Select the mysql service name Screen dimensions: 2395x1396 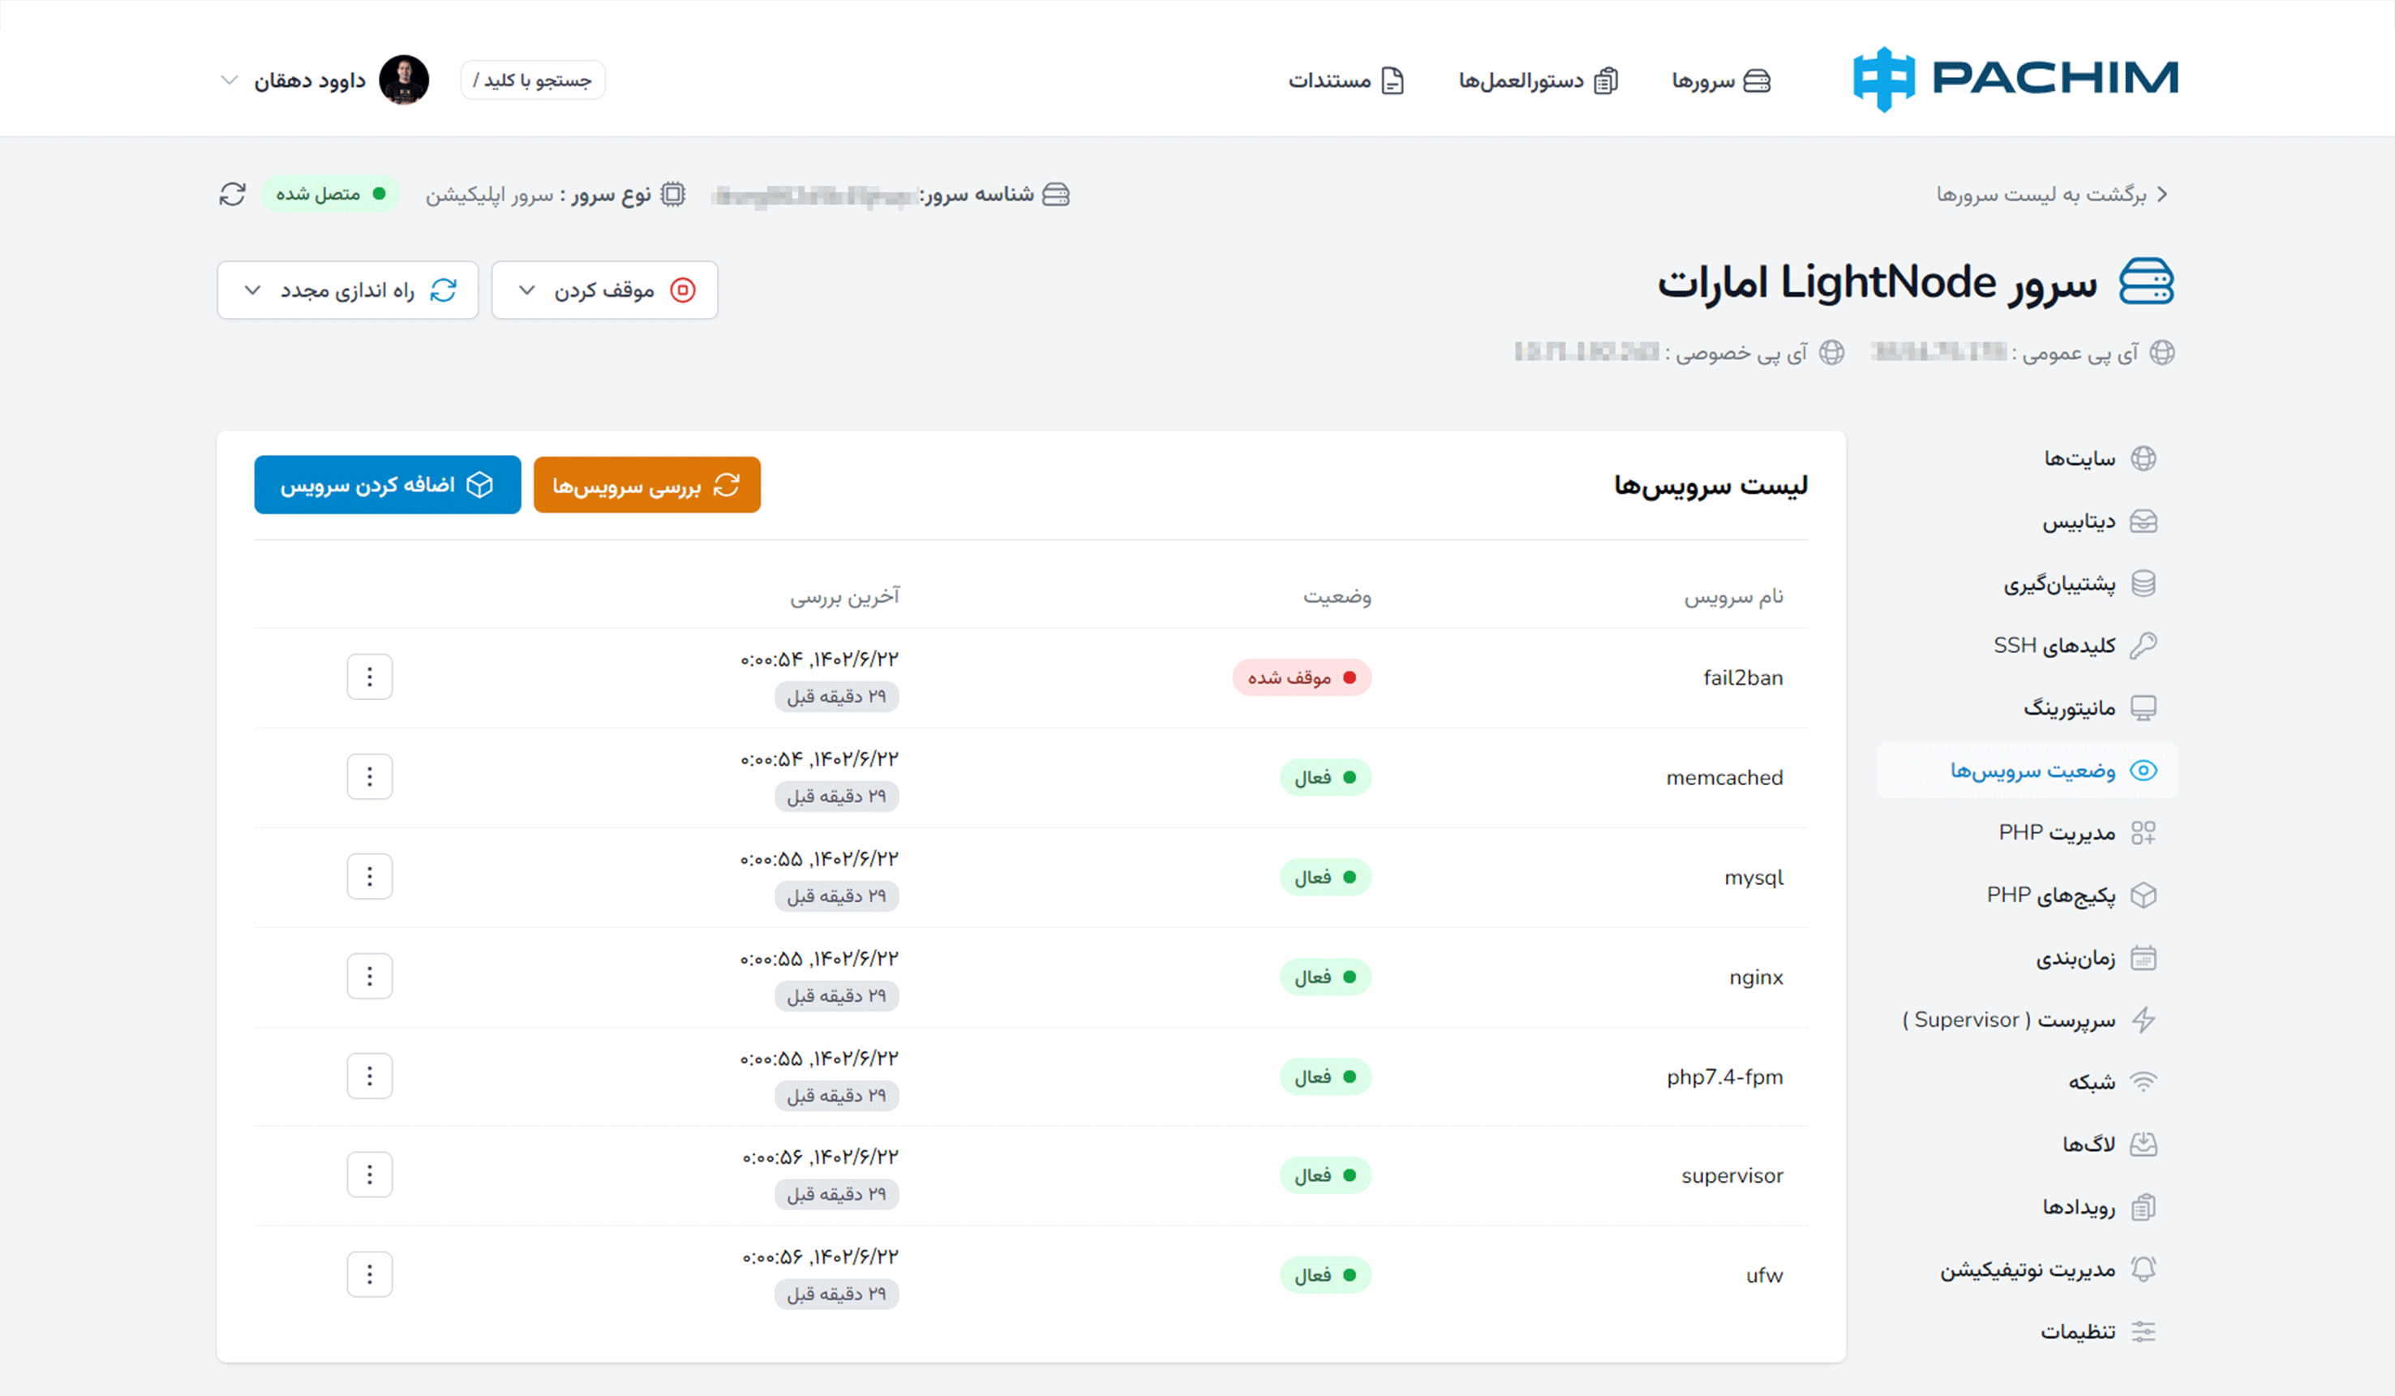(1753, 877)
